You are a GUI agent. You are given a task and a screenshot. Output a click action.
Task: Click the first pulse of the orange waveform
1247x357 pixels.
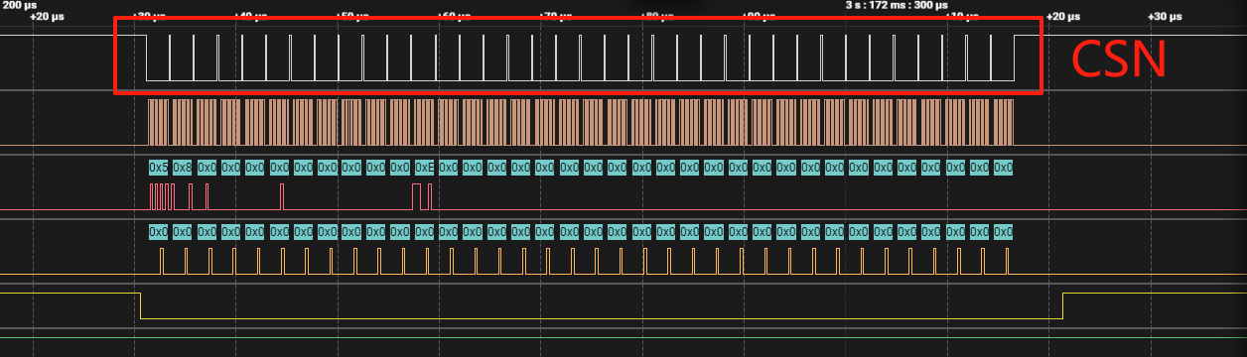(162, 261)
